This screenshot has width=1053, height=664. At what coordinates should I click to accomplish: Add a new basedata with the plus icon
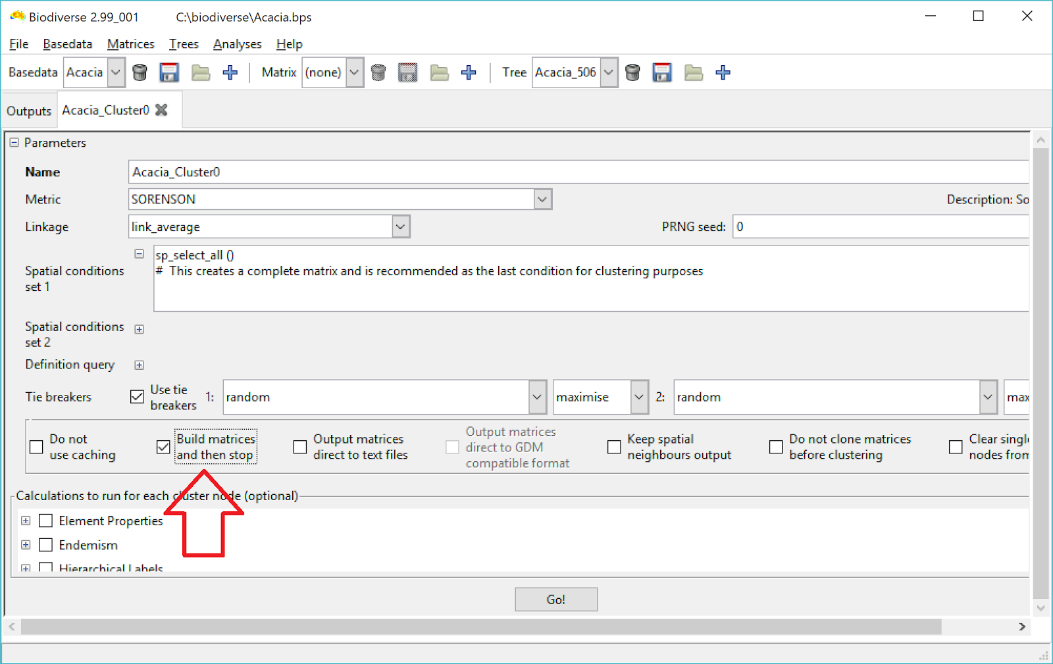(x=230, y=72)
